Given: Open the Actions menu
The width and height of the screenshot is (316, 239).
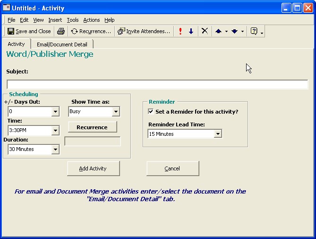Looking at the screenshot, I should [92, 20].
